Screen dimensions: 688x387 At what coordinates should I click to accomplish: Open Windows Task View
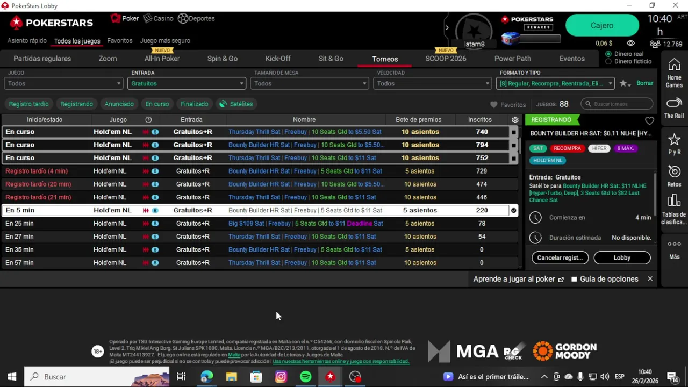(181, 377)
